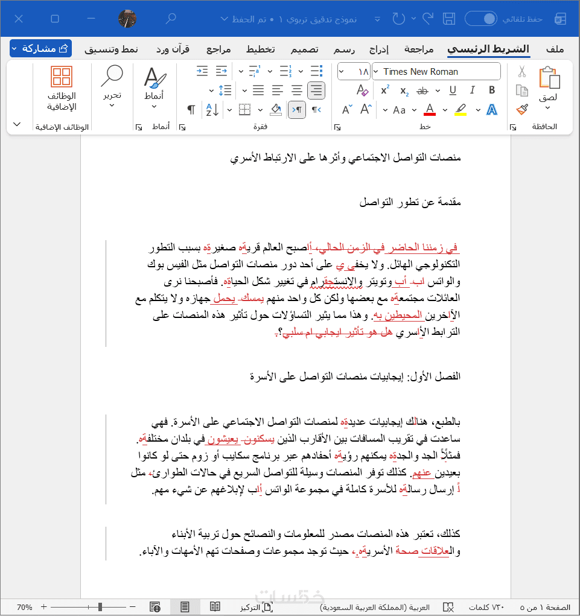The height and width of the screenshot is (616, 580).
Task: Click Line spacing icon
Action: 225,90
